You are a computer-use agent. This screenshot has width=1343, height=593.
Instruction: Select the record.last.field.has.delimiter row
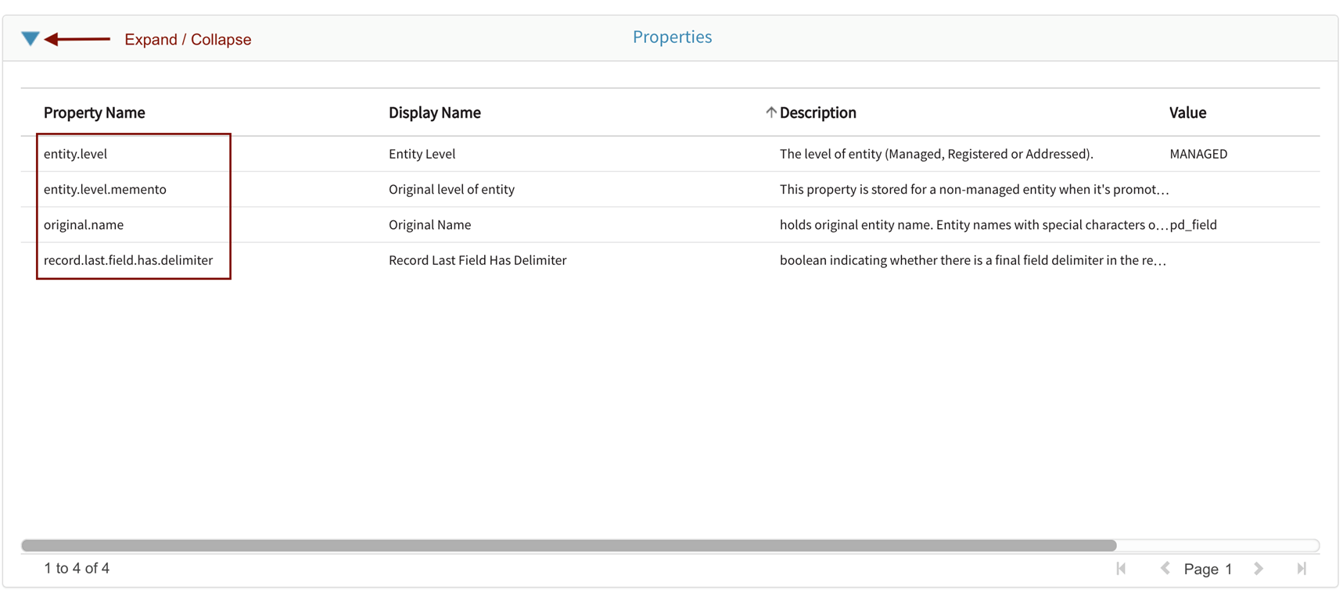(x=128, y=260)
